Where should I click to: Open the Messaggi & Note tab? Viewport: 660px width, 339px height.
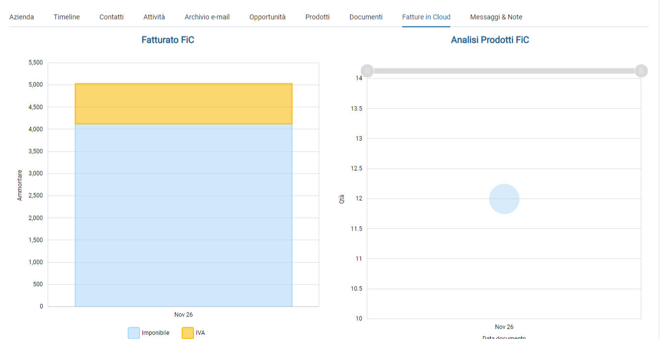[496, 17]
